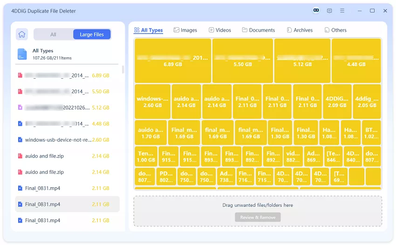Select the Large Files toggle
The image size is (396, 245).
92,34
